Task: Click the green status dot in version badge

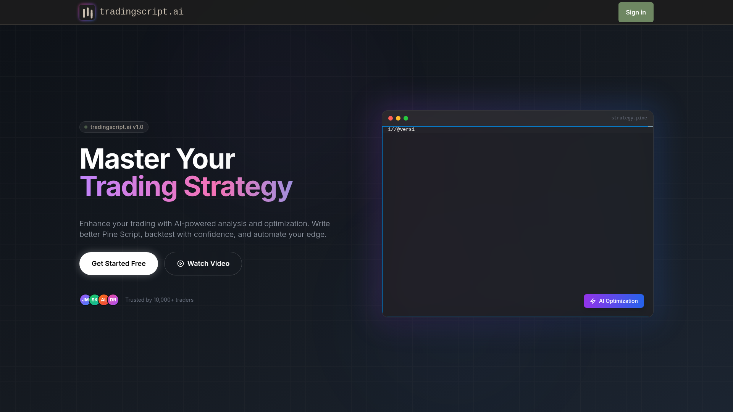Action: (86, 127)
